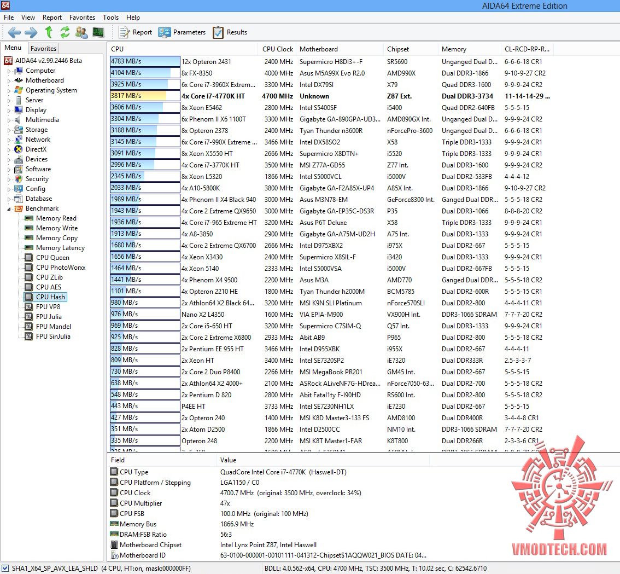Click the green Up arrow toolbar icon

49,32
